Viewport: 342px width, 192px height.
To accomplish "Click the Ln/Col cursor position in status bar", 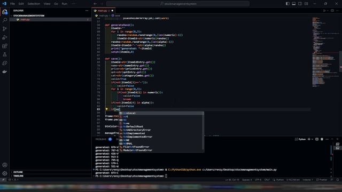I will coord(232,180).
